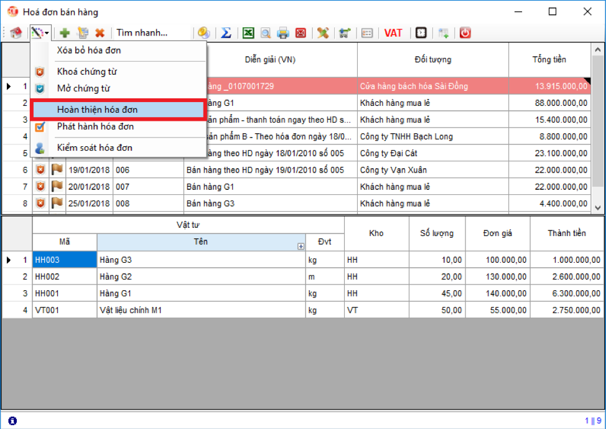Click the black play square icon
The width and height of the screenshot is (606, 429).
[x=421, y=33]
